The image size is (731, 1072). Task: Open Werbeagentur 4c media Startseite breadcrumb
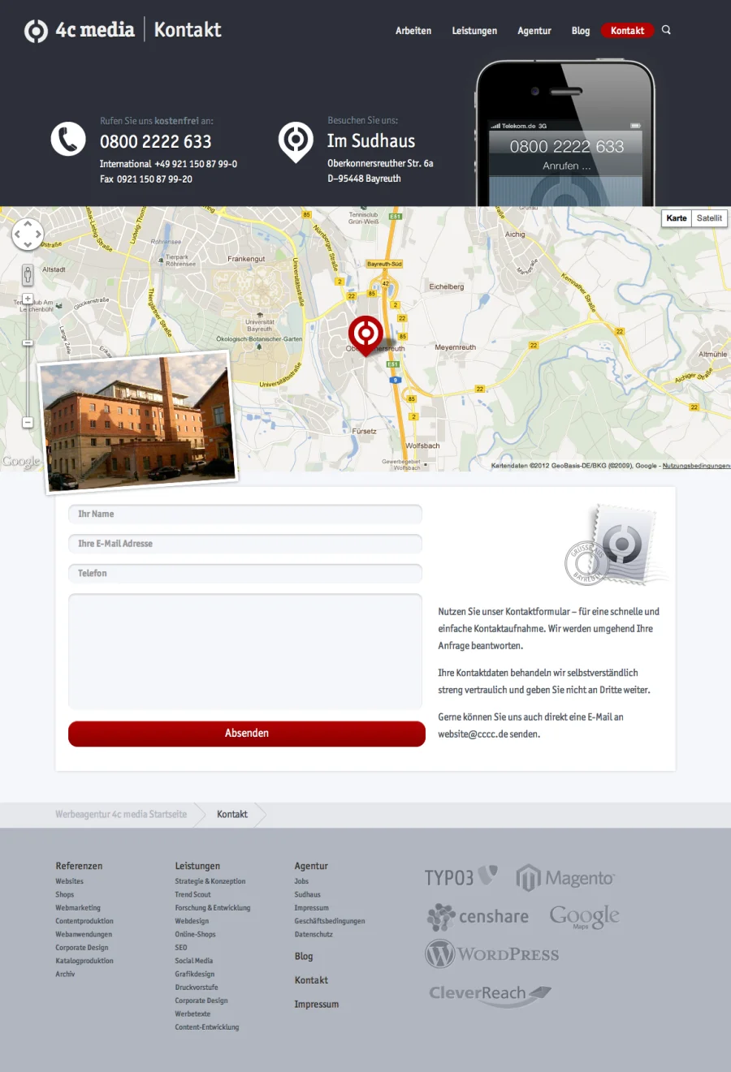pos(121,814)
